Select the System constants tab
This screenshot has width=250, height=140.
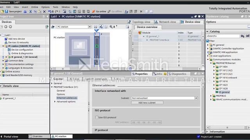click(96, 79)
